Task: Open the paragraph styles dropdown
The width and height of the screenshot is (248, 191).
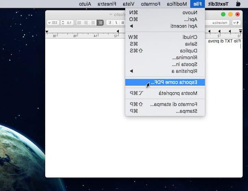Action: 236,23
